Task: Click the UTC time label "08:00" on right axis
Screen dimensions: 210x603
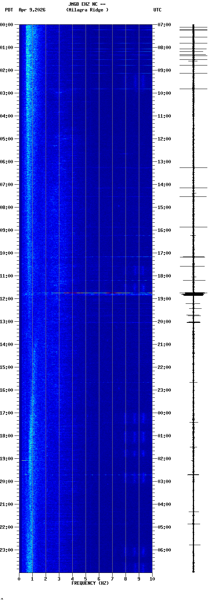Action: 164,48
